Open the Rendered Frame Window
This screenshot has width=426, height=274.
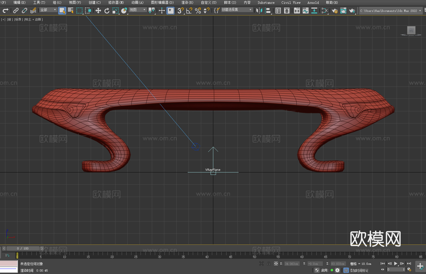343,11
